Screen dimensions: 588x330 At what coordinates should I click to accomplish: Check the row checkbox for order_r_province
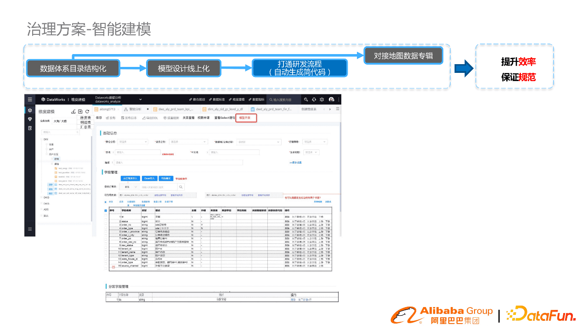(106, 231)
